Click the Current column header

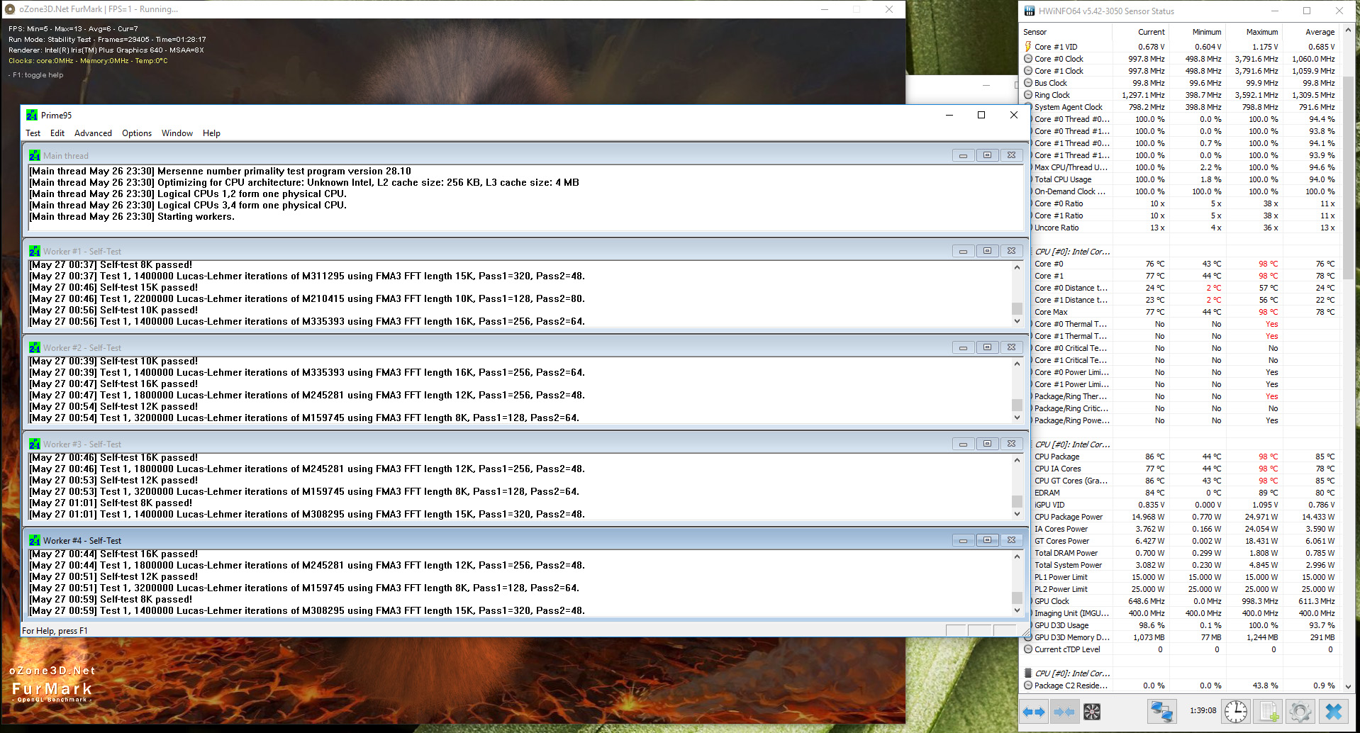click(x=1140, y=32)
